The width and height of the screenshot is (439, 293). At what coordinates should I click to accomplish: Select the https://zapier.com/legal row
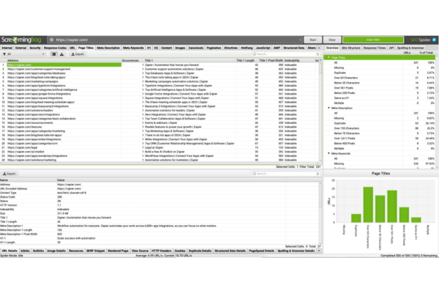[x=160, y=147]
